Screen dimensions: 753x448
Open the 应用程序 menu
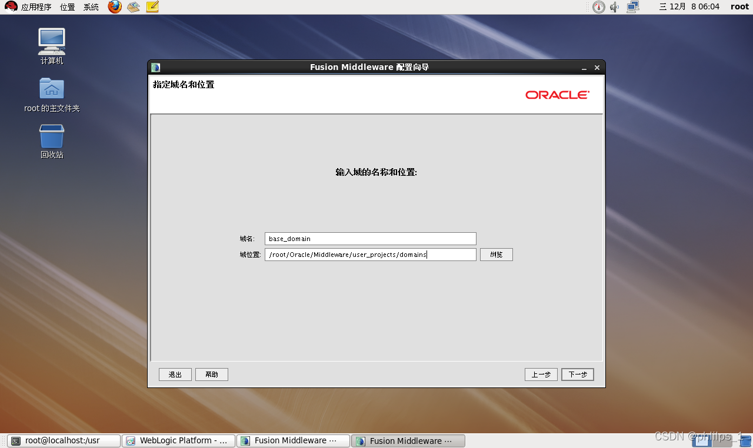(29, 7)
